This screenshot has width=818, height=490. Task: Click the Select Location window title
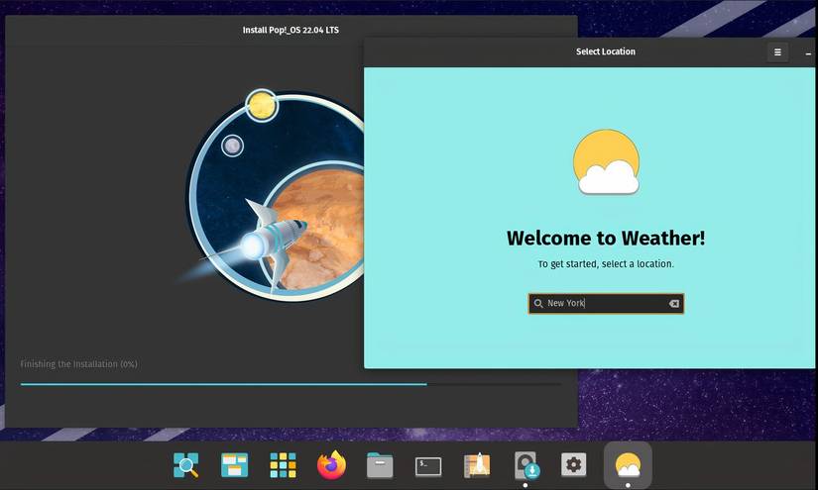(606, 51)
